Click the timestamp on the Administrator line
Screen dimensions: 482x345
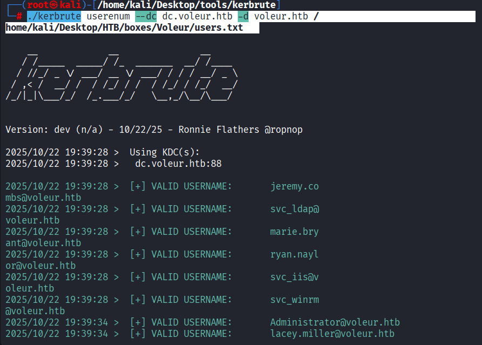tap(57, 322)
